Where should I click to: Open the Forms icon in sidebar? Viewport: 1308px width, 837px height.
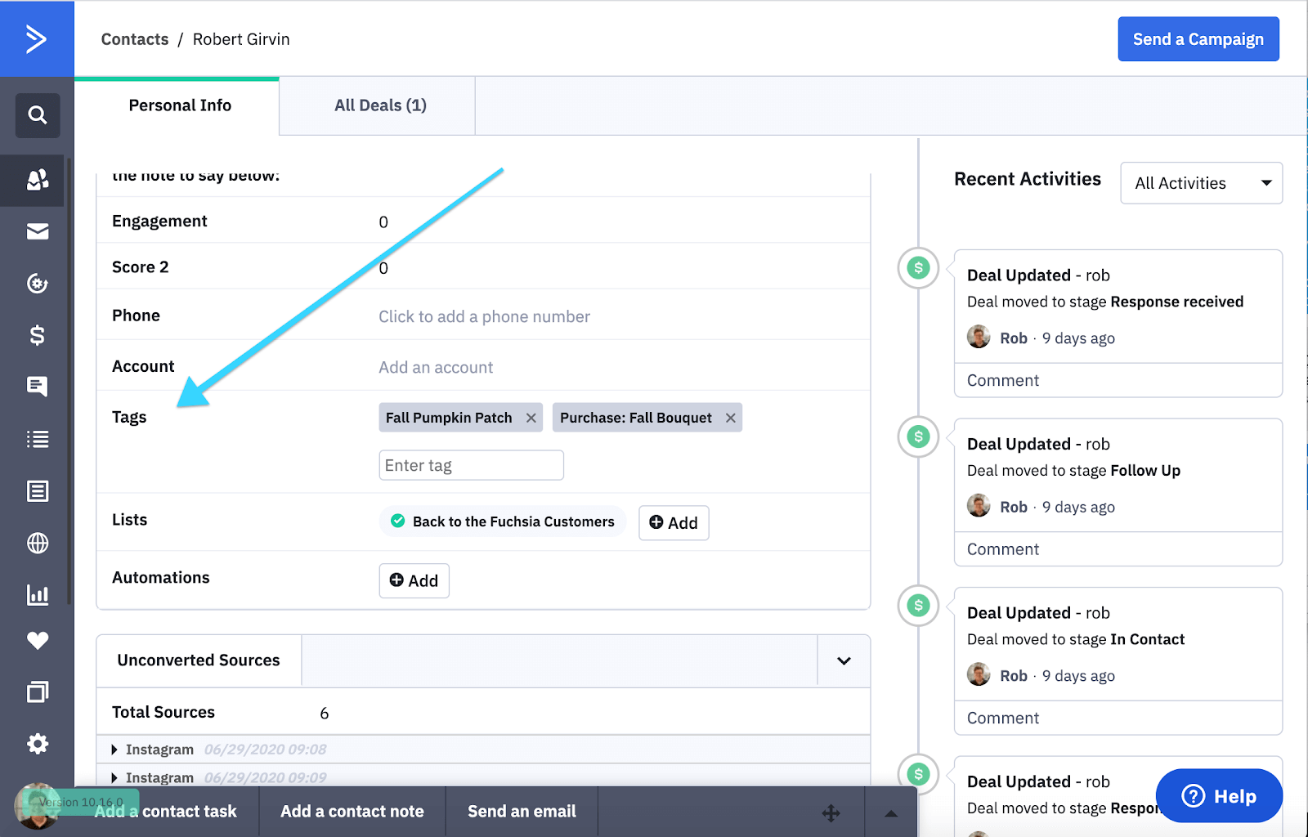(x=38, y=491)
